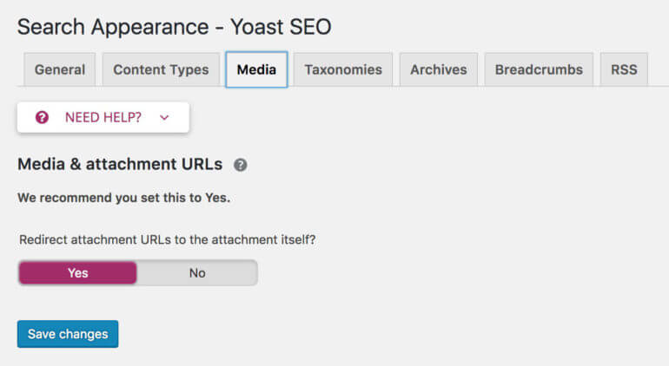Select Yes for redirecting attachment URLs
Screen dimensions: 669x366
pyautogui.click(x=77, y=272)
